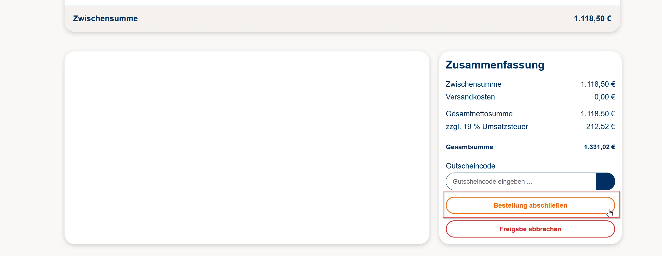
Task: Select the 212,52 € tax amount
Action: 600,127
